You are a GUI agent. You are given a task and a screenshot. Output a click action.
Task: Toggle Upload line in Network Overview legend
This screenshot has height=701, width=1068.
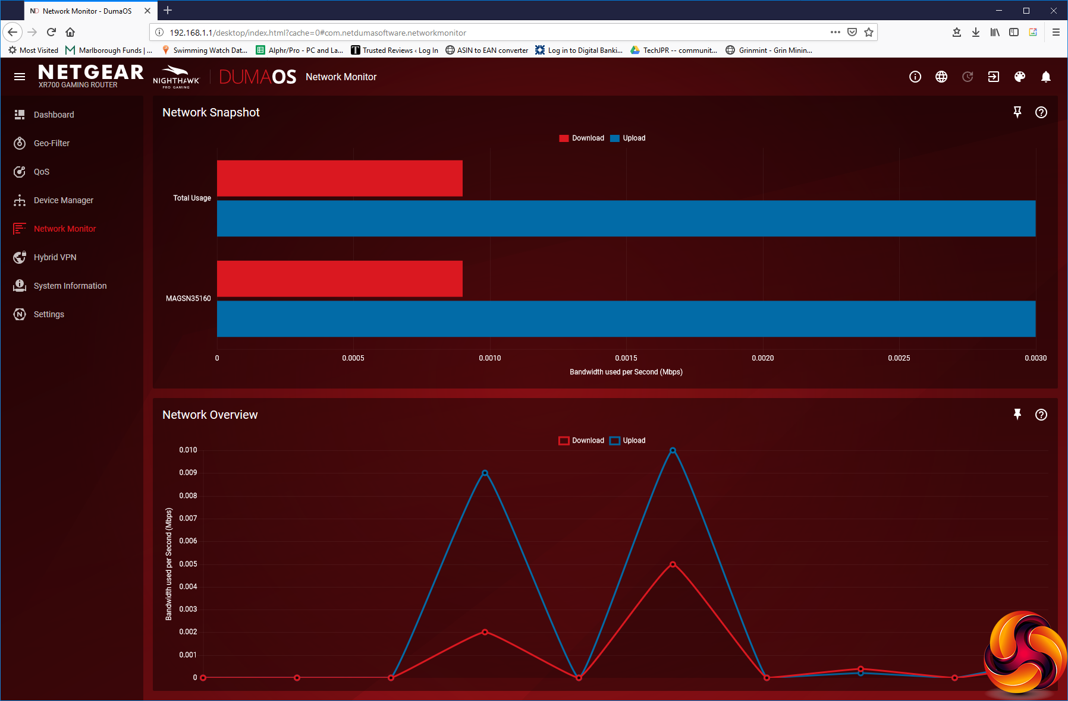click(x=628, y=440)
